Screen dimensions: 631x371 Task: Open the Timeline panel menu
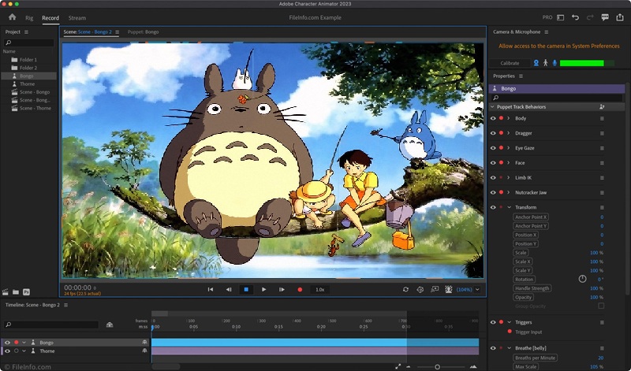click(x=66, y=306)
